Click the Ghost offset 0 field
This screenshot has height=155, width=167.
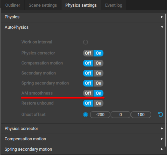tap(121, 115)
